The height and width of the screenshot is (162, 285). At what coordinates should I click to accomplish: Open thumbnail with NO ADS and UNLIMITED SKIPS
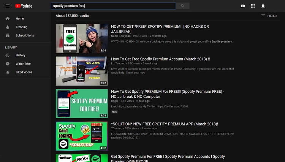(82, 71)
